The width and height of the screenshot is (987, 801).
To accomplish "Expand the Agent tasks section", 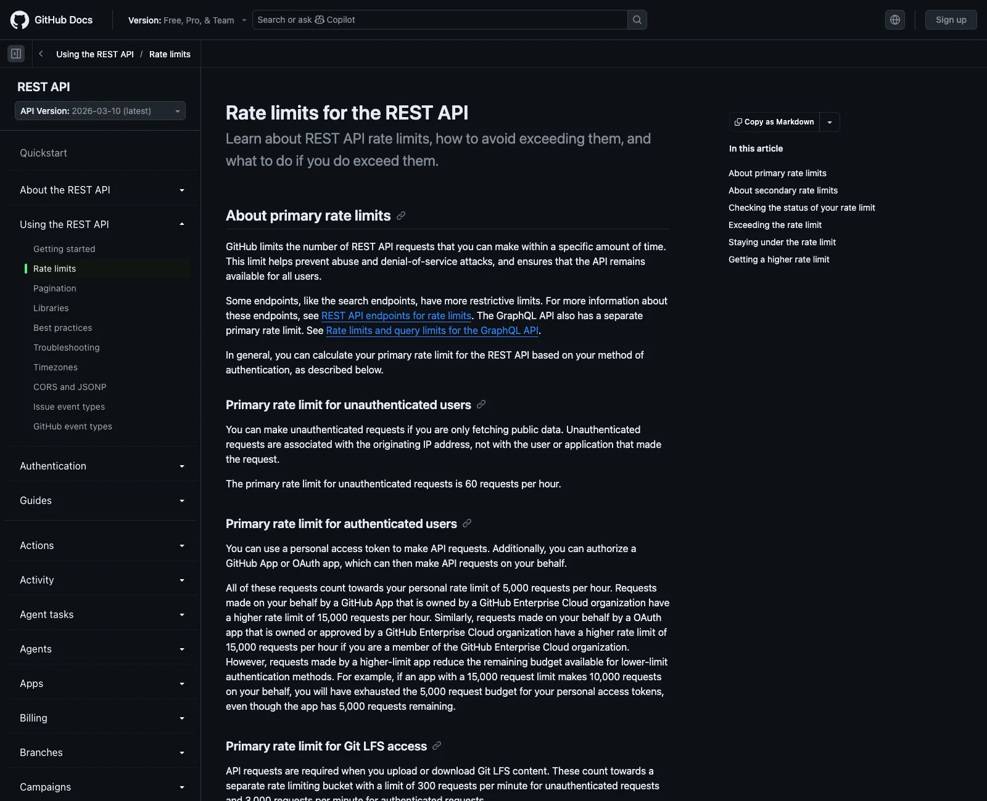I will click(102, 614).
